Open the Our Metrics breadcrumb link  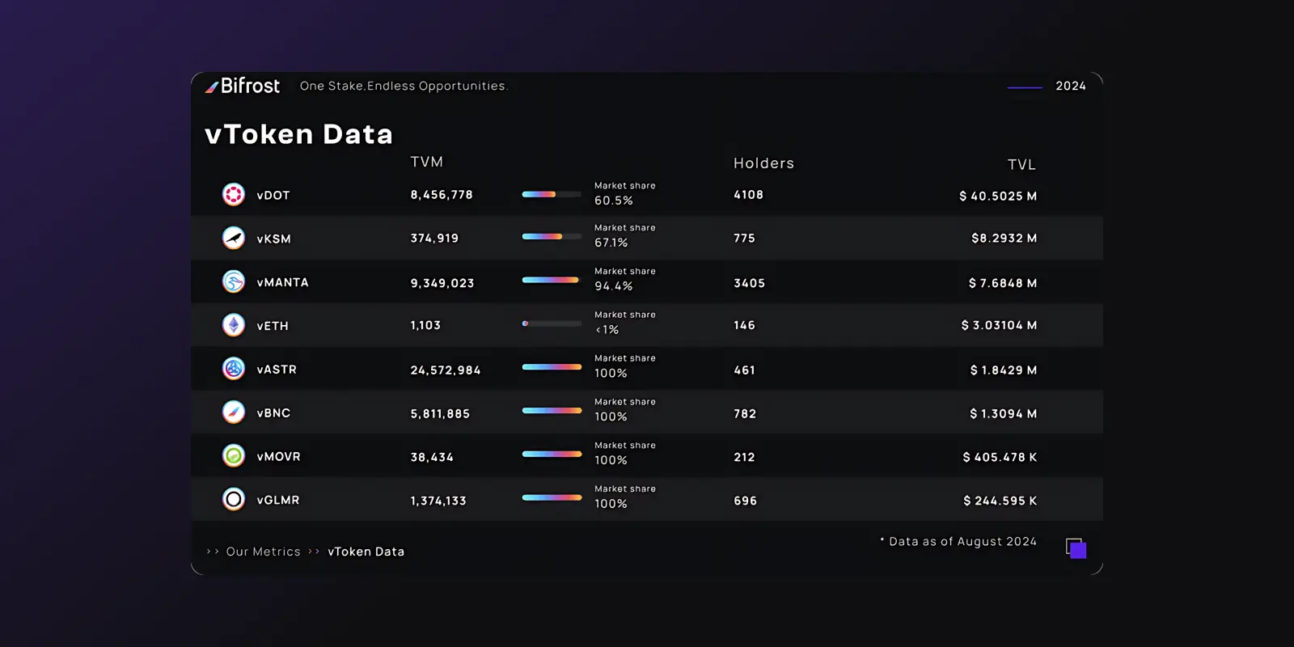coord(263,552)
